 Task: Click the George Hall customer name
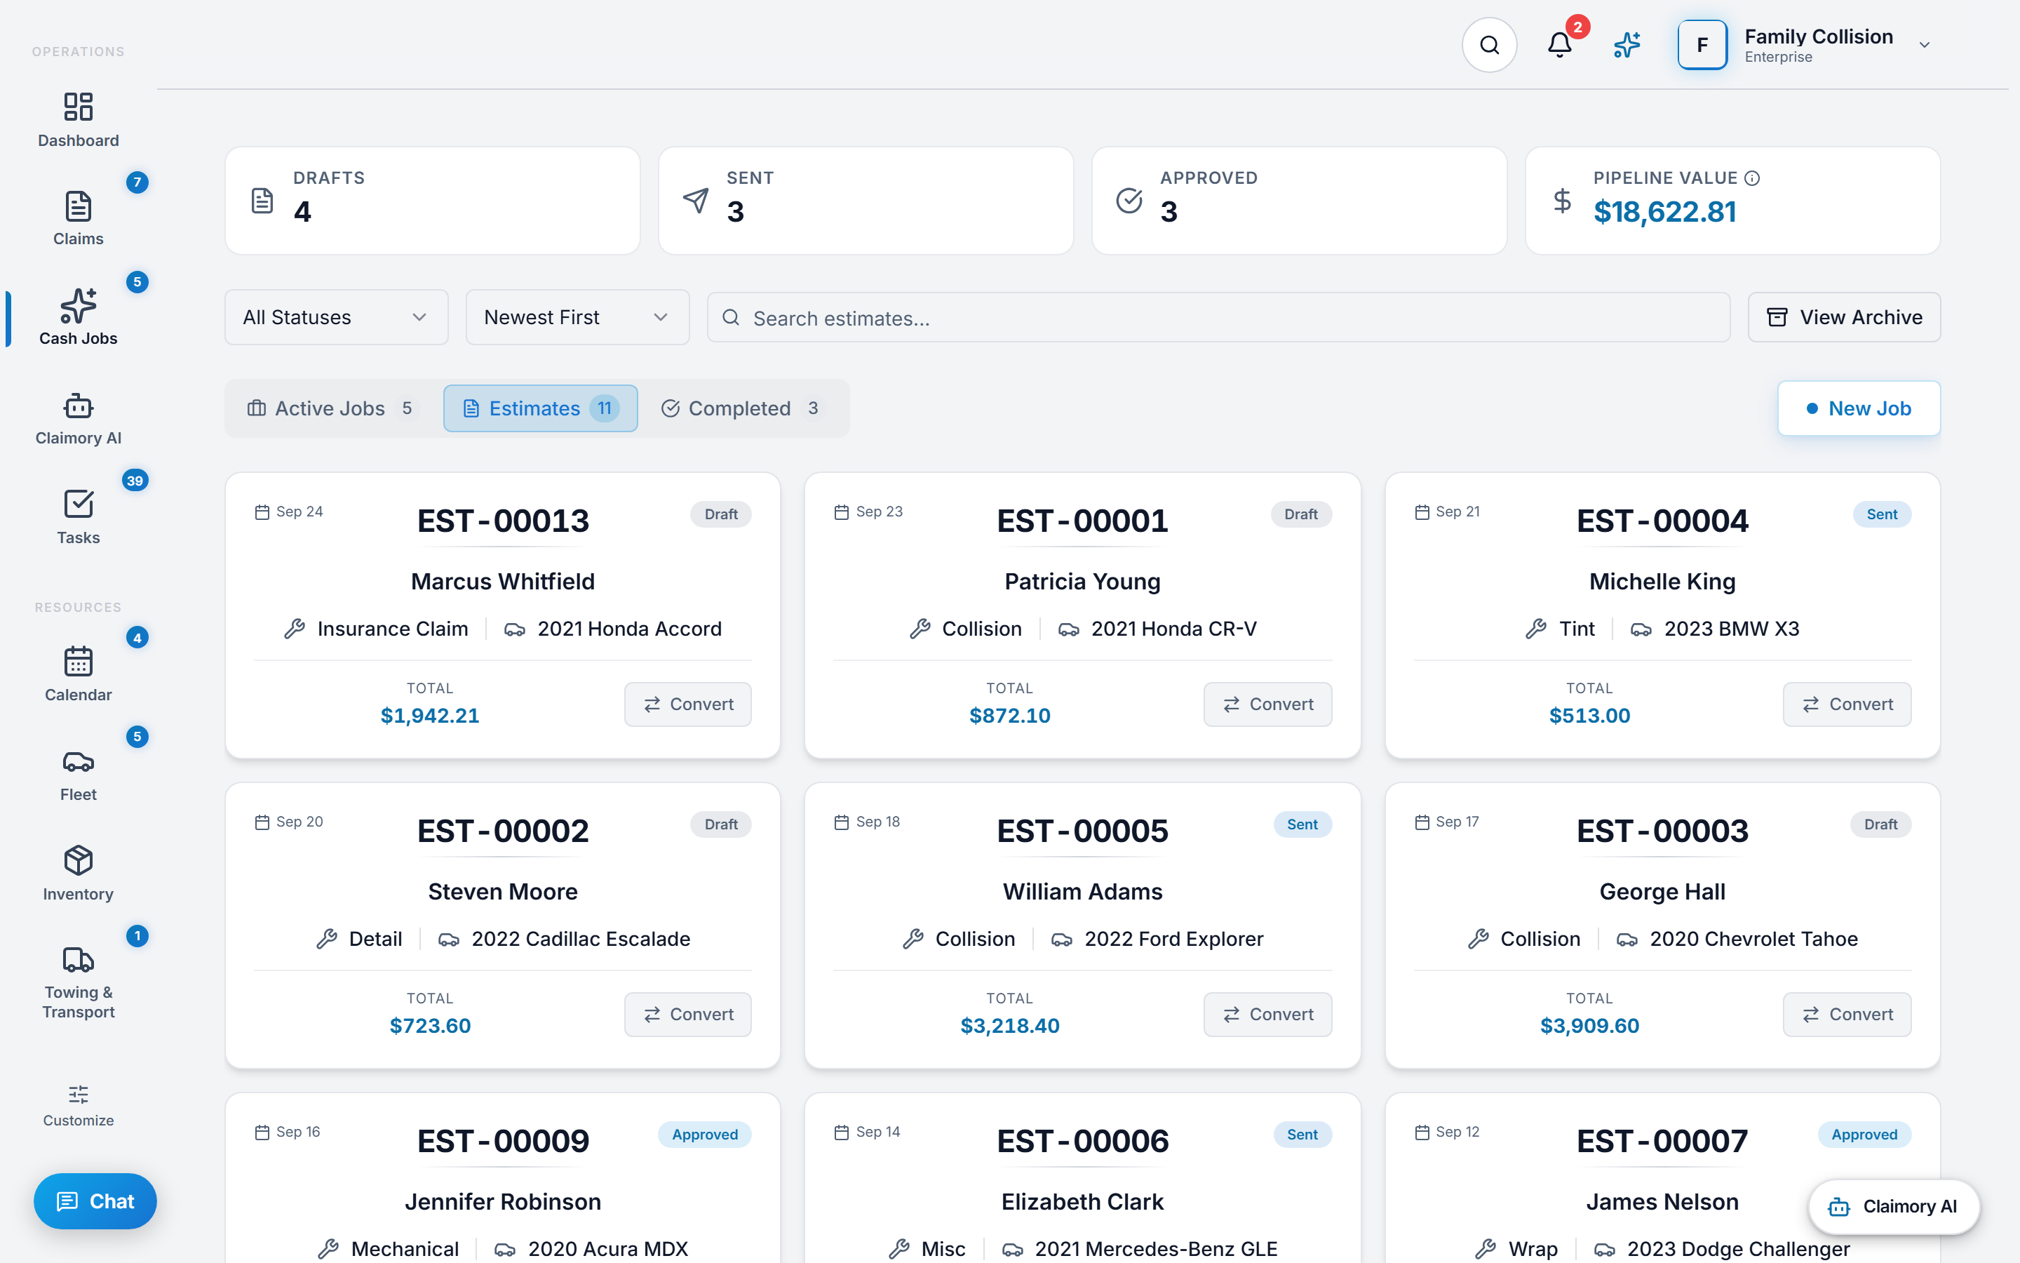[x=1662, y=891]
